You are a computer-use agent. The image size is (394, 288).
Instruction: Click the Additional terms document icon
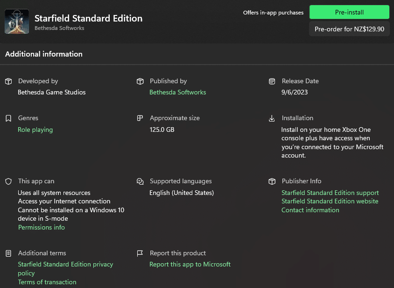click(8, 253)
